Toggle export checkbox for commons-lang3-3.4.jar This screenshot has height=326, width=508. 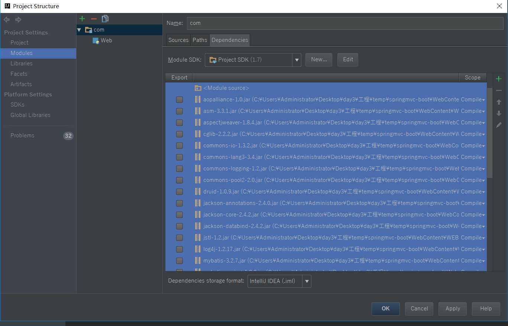pos(179,157)
